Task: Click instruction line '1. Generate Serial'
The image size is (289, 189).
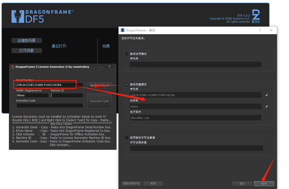Action: point(62,127)
